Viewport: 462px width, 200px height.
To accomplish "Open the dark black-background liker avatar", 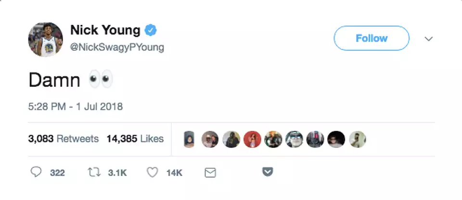I will (x=336, y=139).
